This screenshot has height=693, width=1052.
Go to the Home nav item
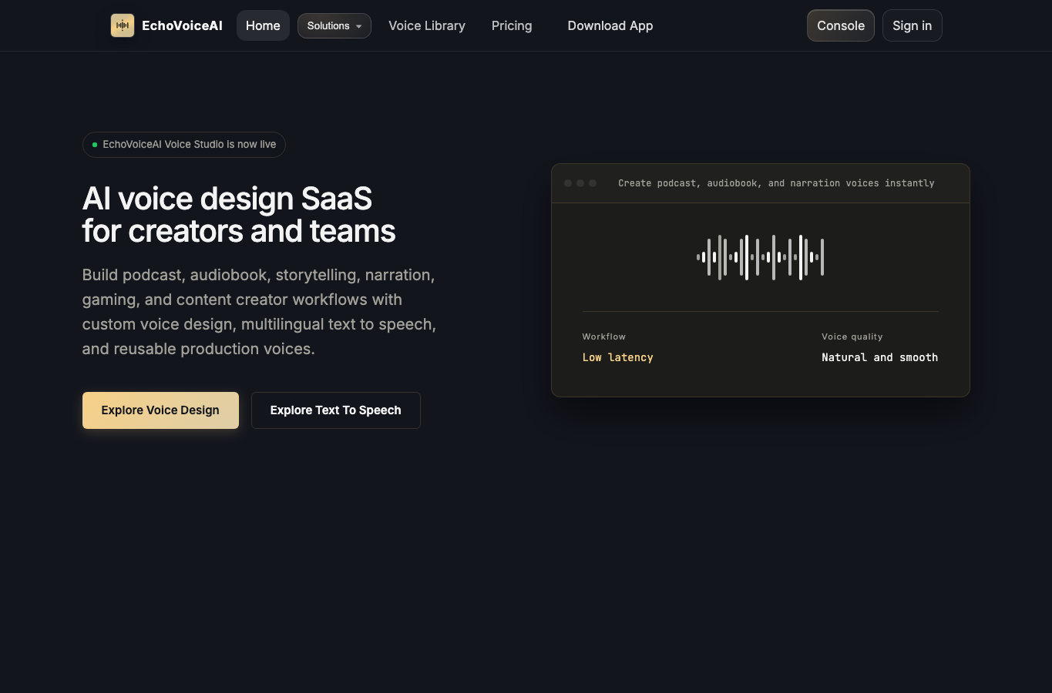pyautogui.click(x=263, y=25)
